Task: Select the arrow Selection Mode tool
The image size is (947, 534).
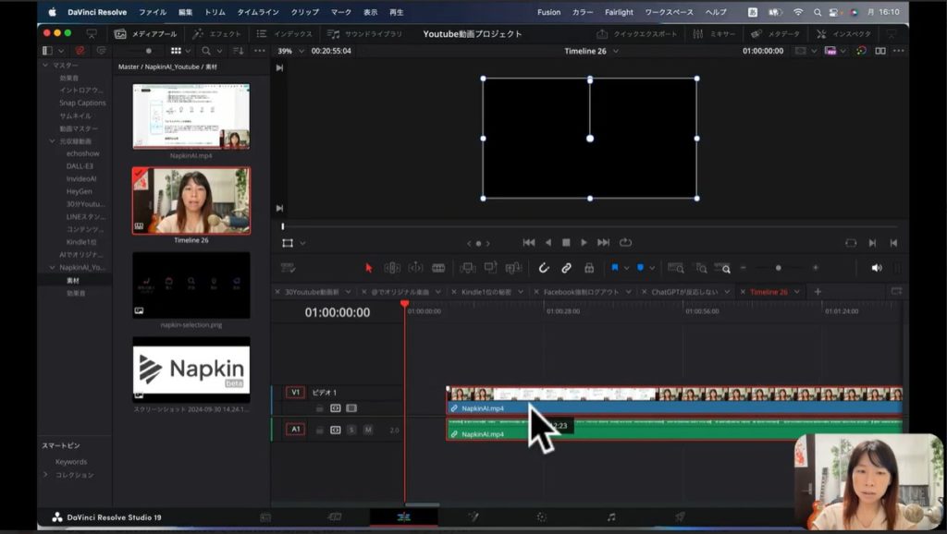Action: (368, 268)
